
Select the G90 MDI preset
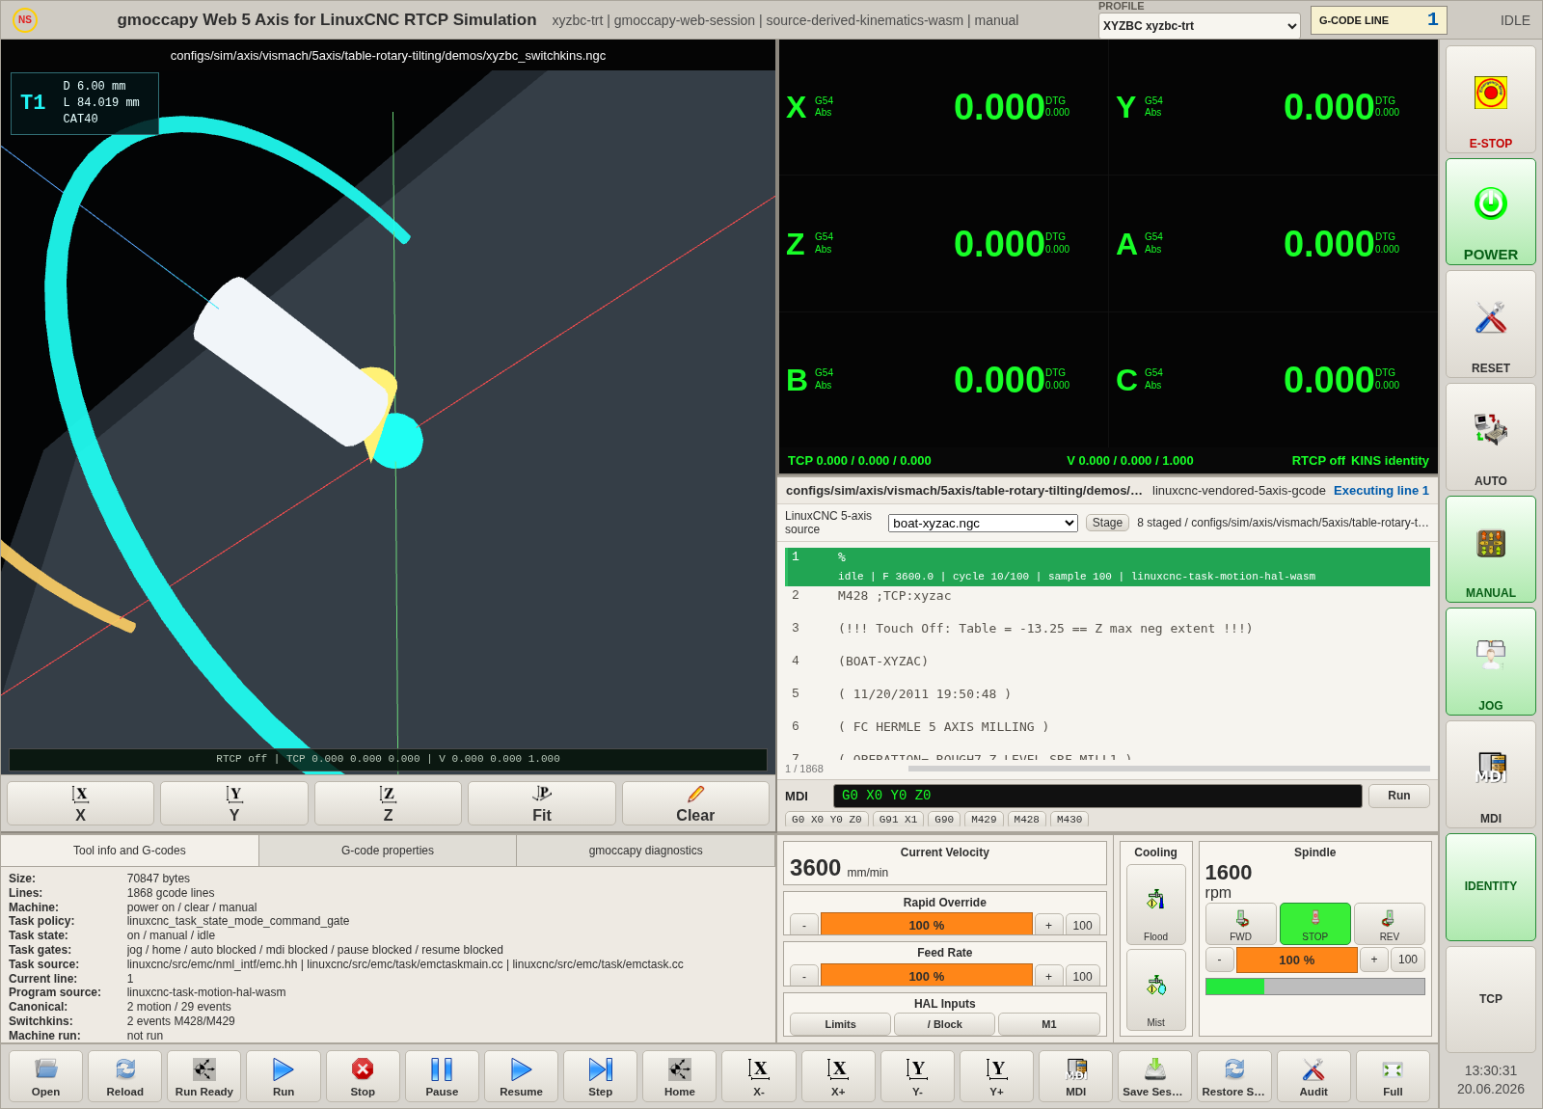[x=944, y=820]
